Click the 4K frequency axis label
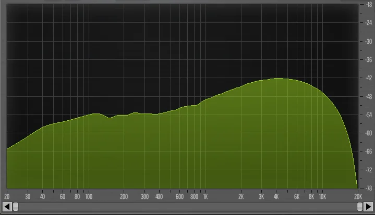375x215 pixels. (x=276, y=197)
